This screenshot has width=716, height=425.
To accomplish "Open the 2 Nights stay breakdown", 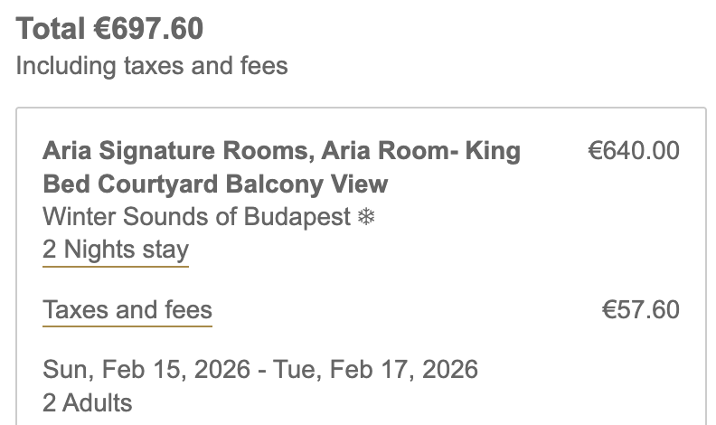I will point(115,250).
